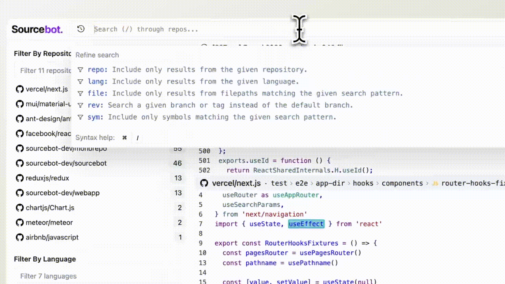Pick the sym: symbols search suggestion
The width and height of the screenshot is (505, 284).
click(206, 117)
